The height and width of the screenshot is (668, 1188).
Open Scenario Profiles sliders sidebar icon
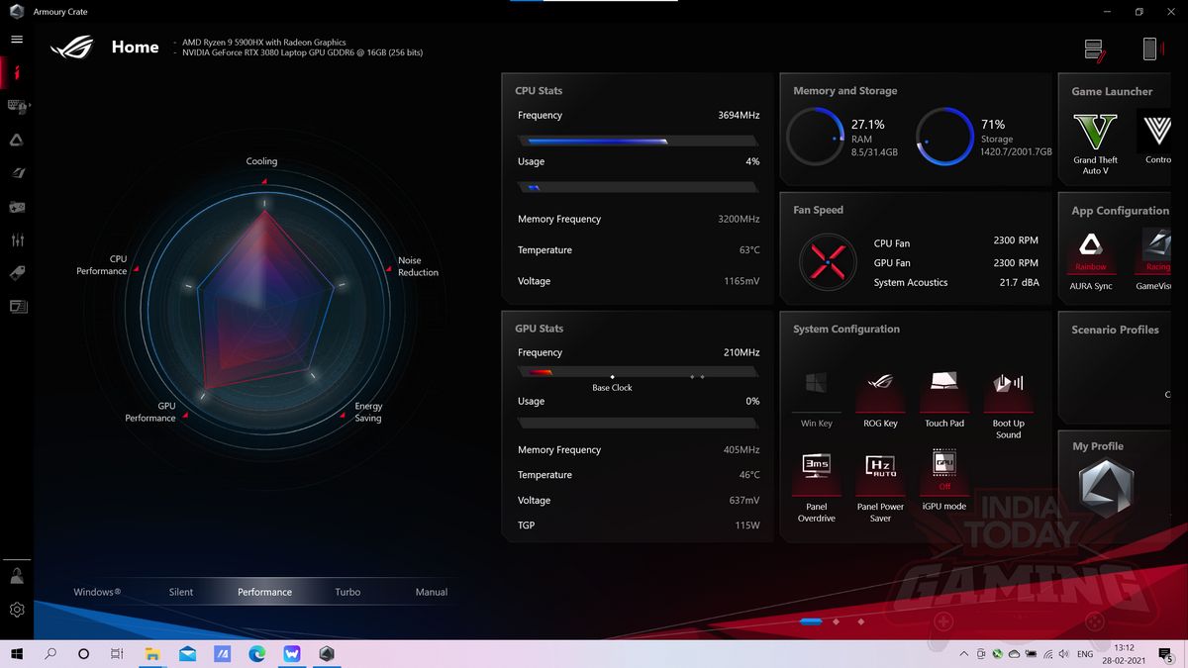pos(17,240)
